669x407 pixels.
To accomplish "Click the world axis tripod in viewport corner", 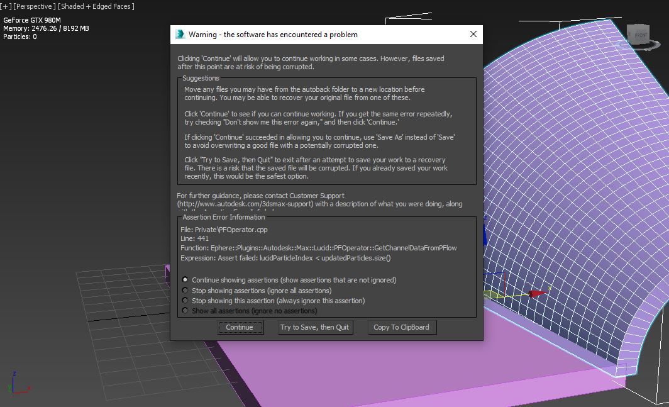I will coord(16,385).
